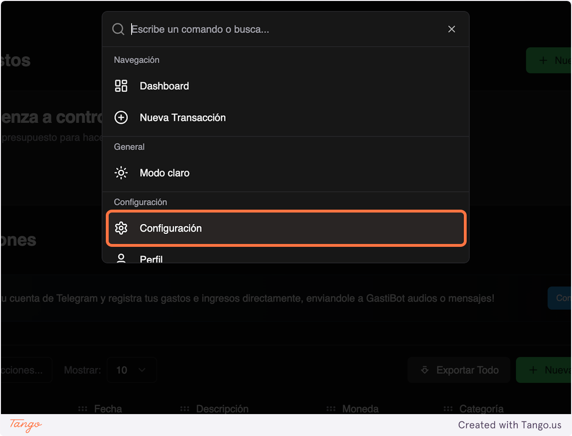Click the green Nueva button beside Exportar Todo
This screenshot has height=436, width=572.
tap(544, 370)
